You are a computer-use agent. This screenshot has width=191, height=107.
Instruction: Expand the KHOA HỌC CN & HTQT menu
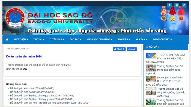99,40
